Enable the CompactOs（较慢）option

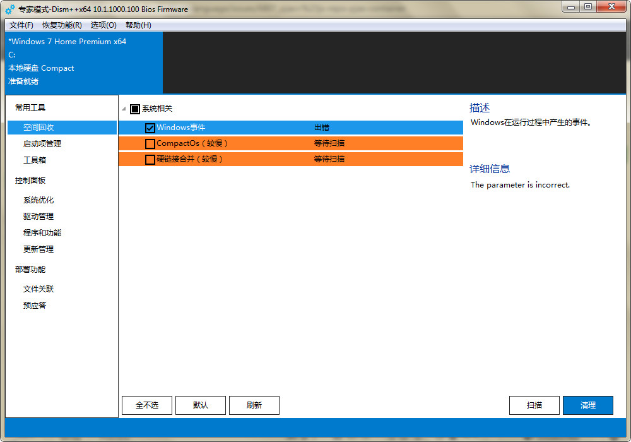[x=150, y=143]
